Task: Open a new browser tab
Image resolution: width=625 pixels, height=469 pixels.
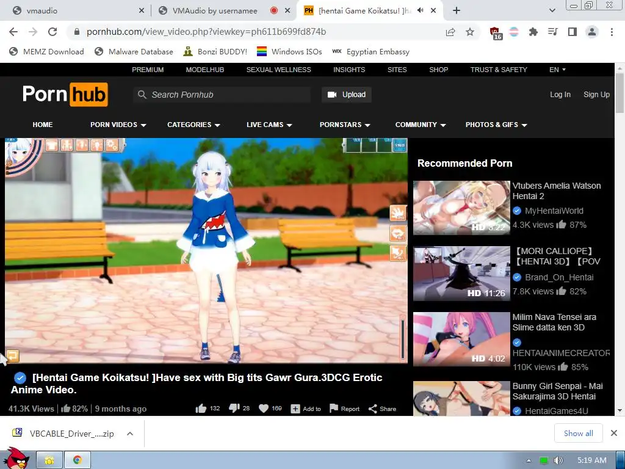Action: coord(457,11)
